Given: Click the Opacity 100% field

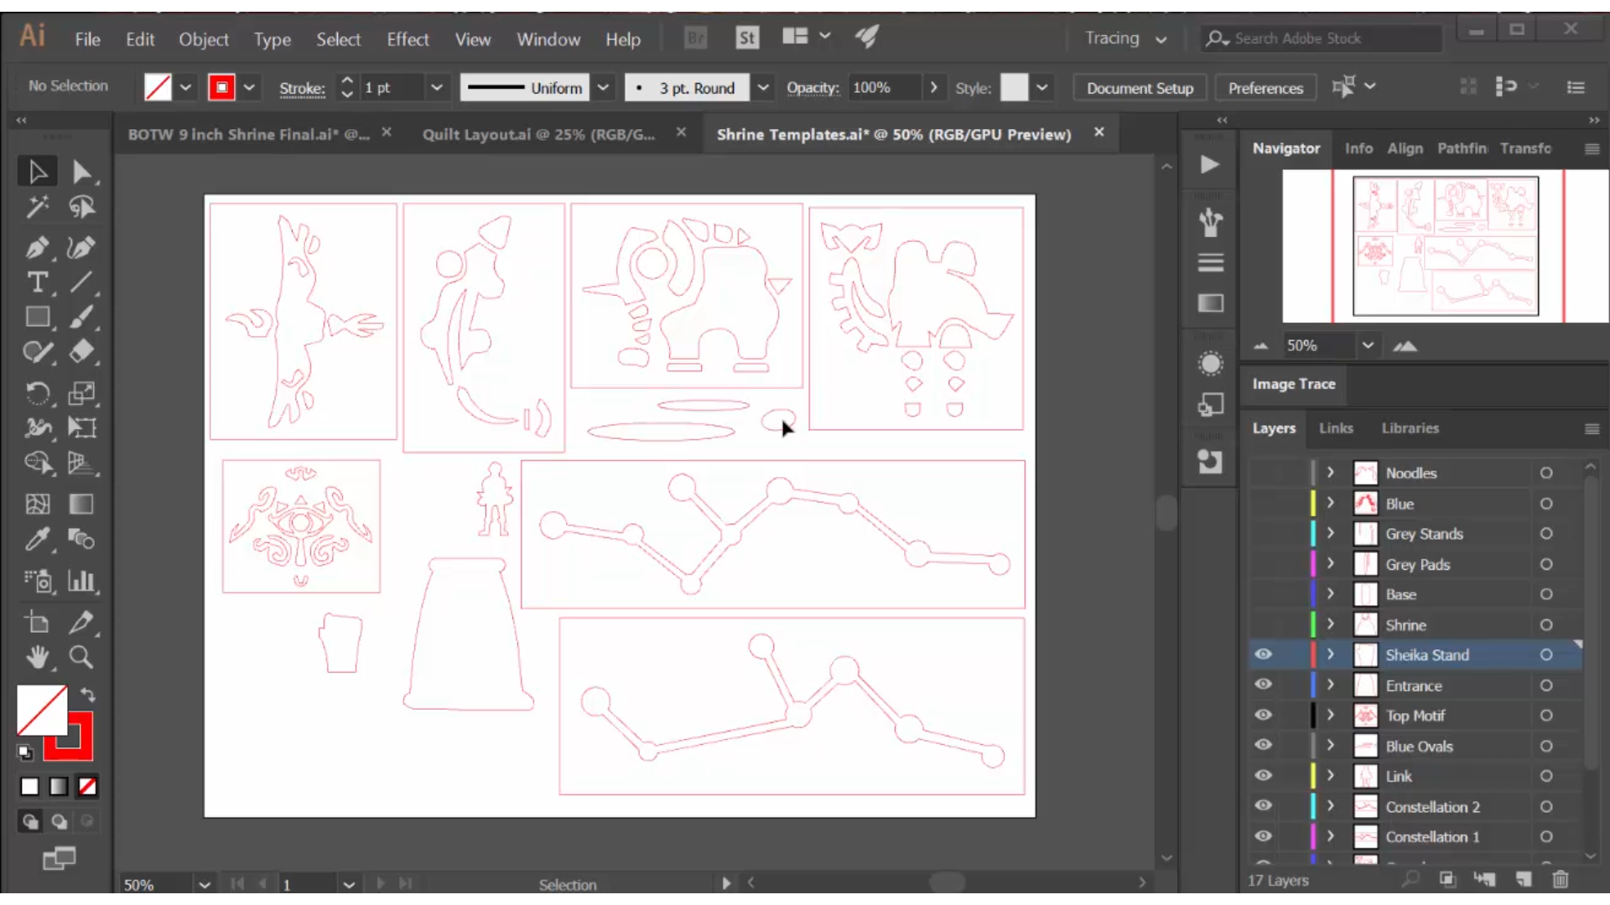Looking at the screenshot, I should 884,87.
